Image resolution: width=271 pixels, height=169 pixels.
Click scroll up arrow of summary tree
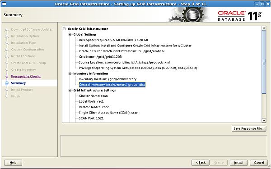(x=264, y=28)
